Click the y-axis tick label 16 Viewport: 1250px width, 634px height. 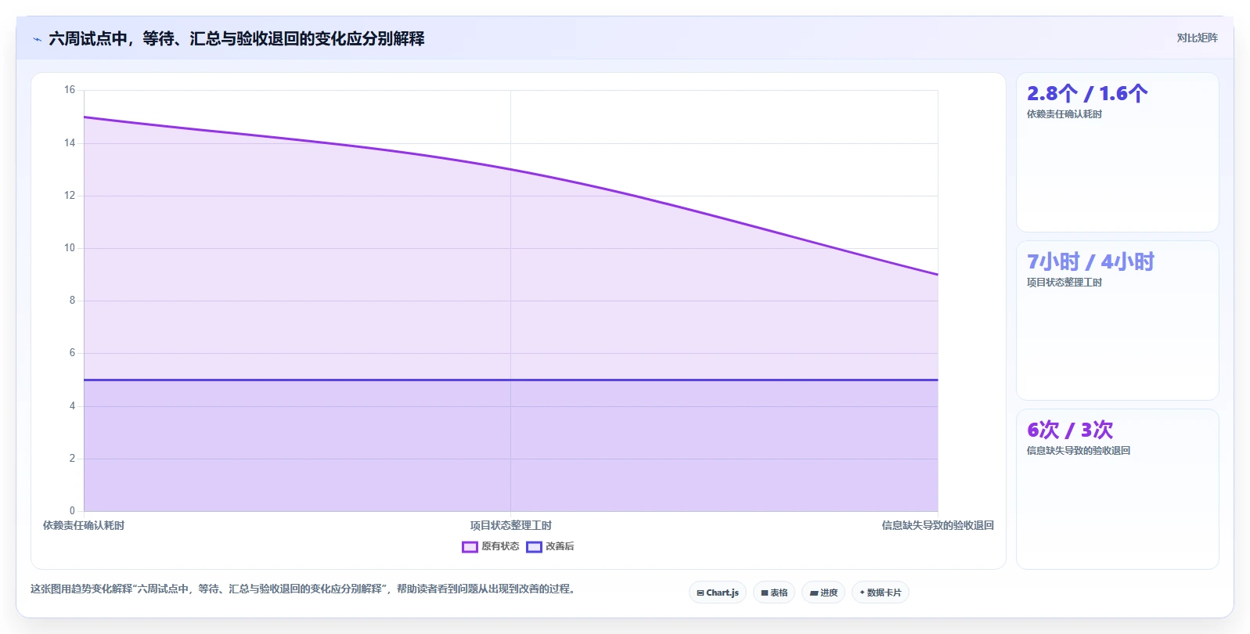click(70, 90)
